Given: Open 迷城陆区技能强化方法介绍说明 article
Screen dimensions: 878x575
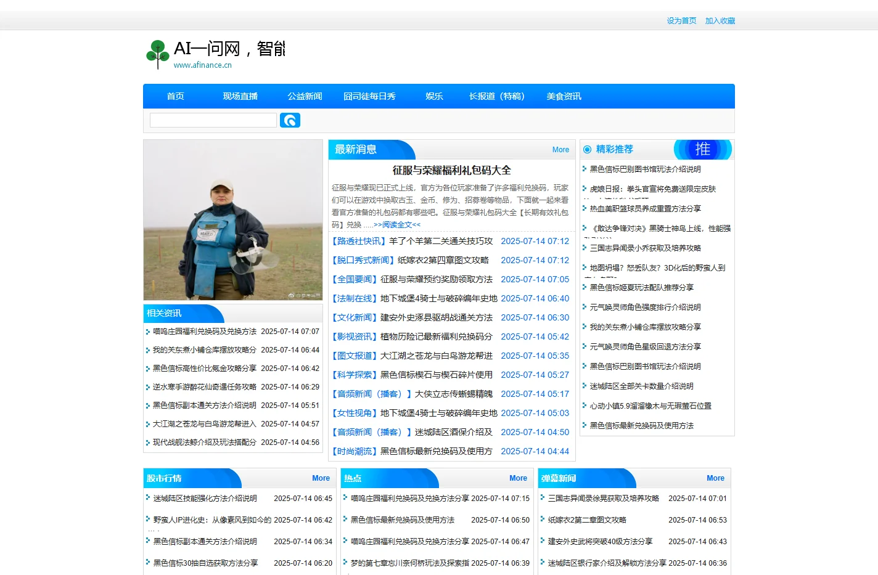Looking at the screenshot, I should 205,499.
